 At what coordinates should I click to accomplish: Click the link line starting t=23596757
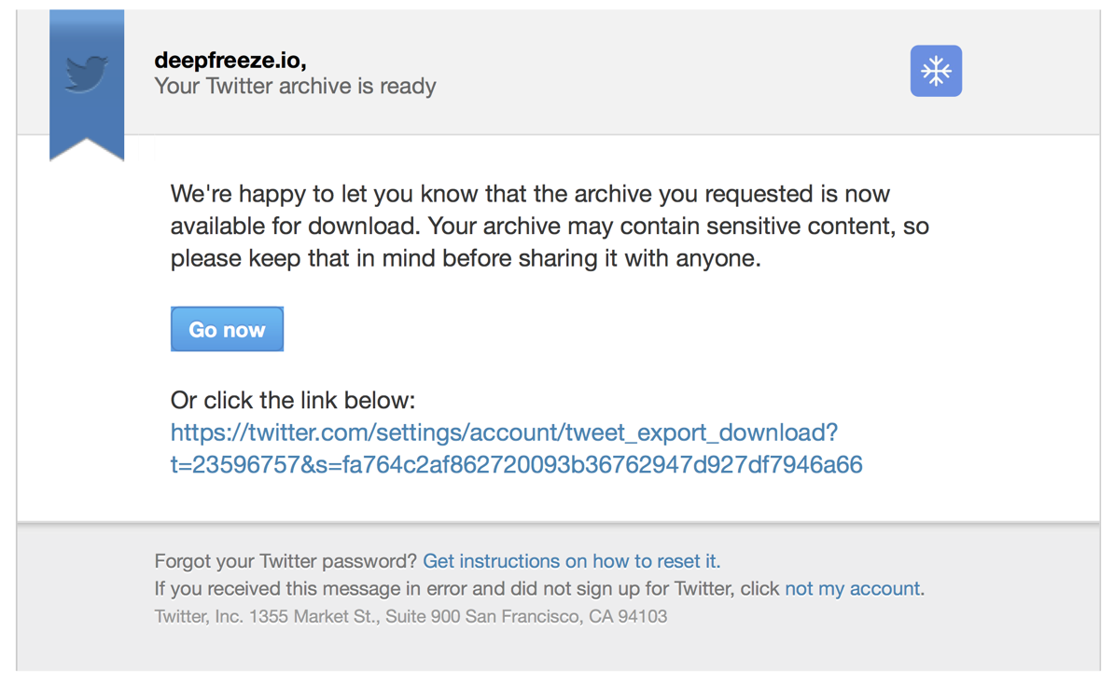pyautogui.click(x=517, y=465)
